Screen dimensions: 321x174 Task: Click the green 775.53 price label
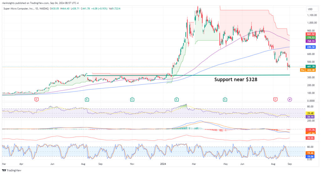(311, 38)
